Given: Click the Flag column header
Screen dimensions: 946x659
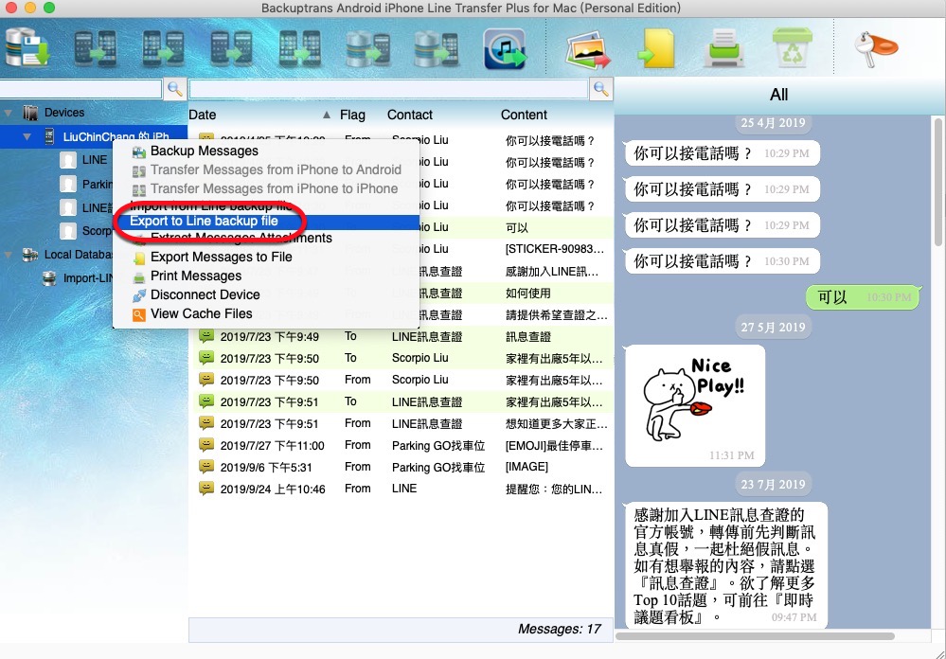Looking at the screenshot, I should tap(352, 115).
